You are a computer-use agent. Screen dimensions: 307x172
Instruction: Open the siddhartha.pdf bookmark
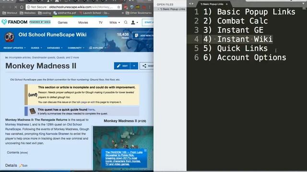point(65,13)
